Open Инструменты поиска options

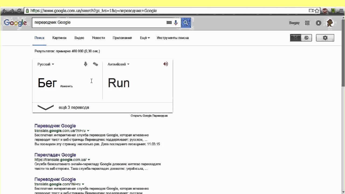[x=173, y=38]
